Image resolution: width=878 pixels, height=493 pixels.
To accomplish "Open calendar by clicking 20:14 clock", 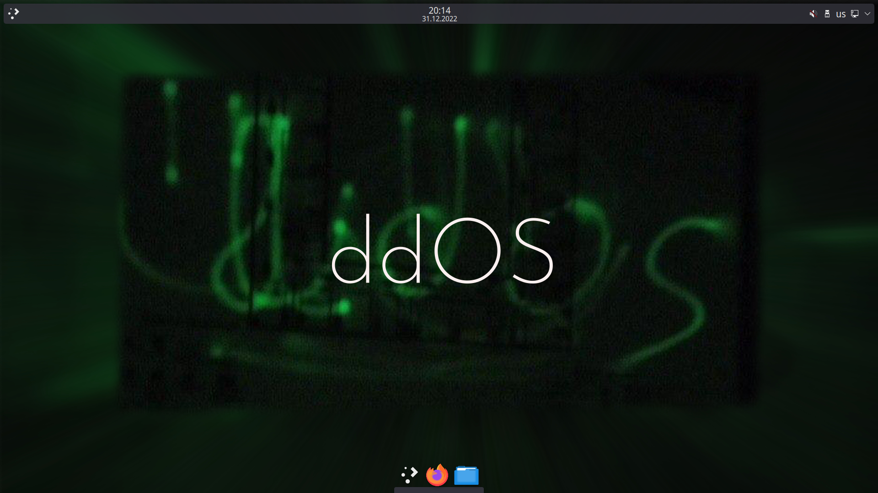I will (439, 10).
